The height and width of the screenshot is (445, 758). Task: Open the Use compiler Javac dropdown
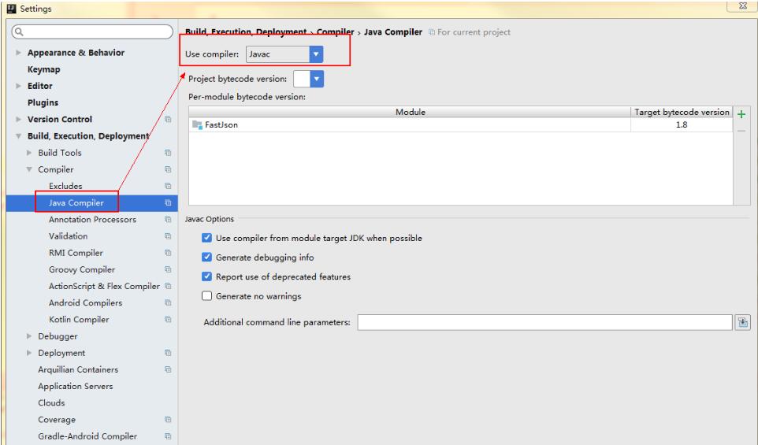[316, 54]
